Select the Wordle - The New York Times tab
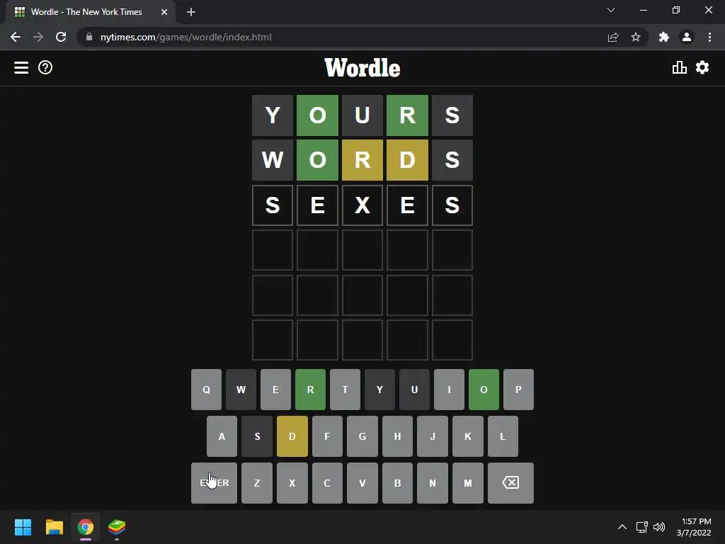 click(91, 12)
